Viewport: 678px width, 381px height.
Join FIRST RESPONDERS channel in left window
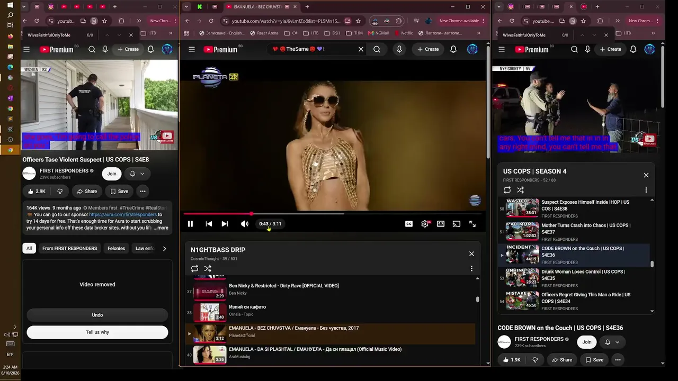coord(112,174)
